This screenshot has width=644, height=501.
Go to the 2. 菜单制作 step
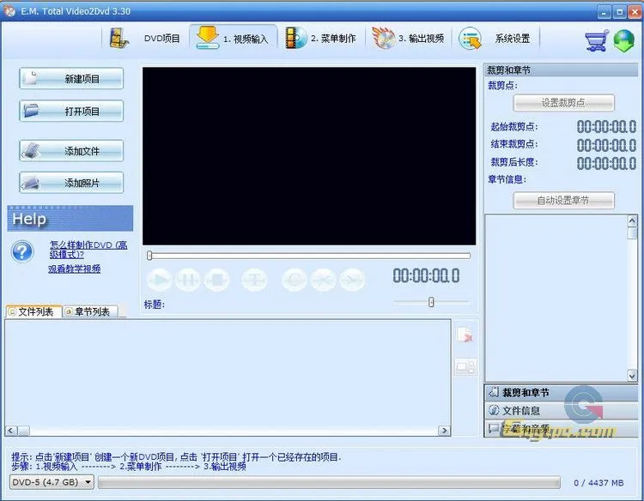pos(321,39)
